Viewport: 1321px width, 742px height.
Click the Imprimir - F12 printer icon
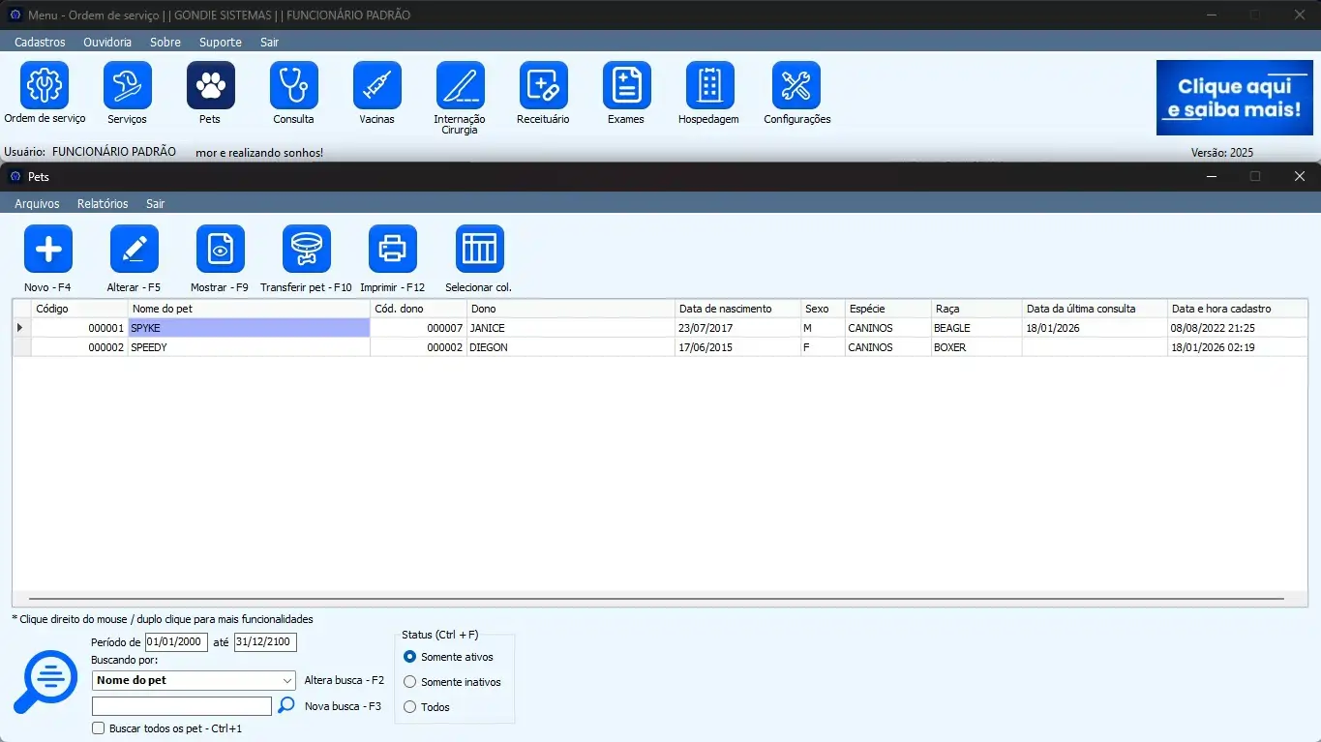[393, 250]
